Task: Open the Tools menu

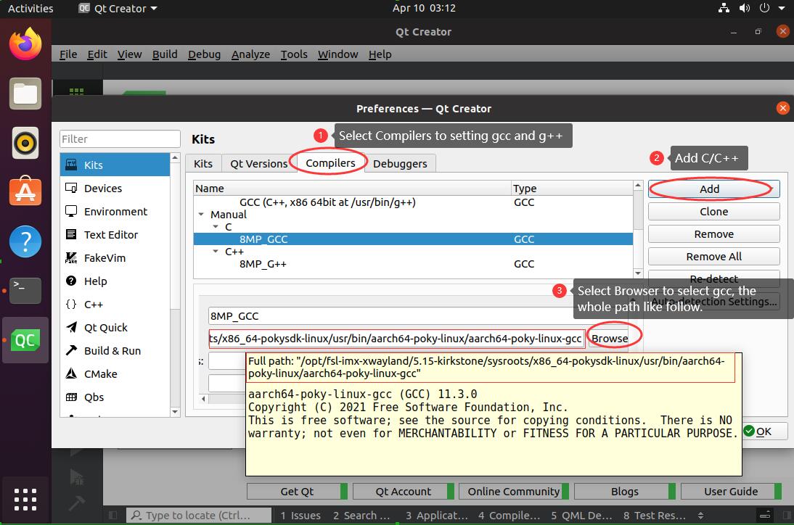Action: click(x=294, y=54)
